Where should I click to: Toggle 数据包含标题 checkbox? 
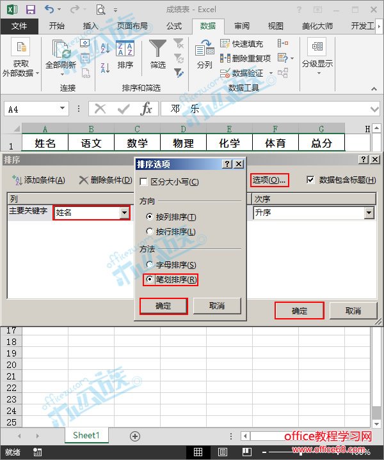(310, 180)
